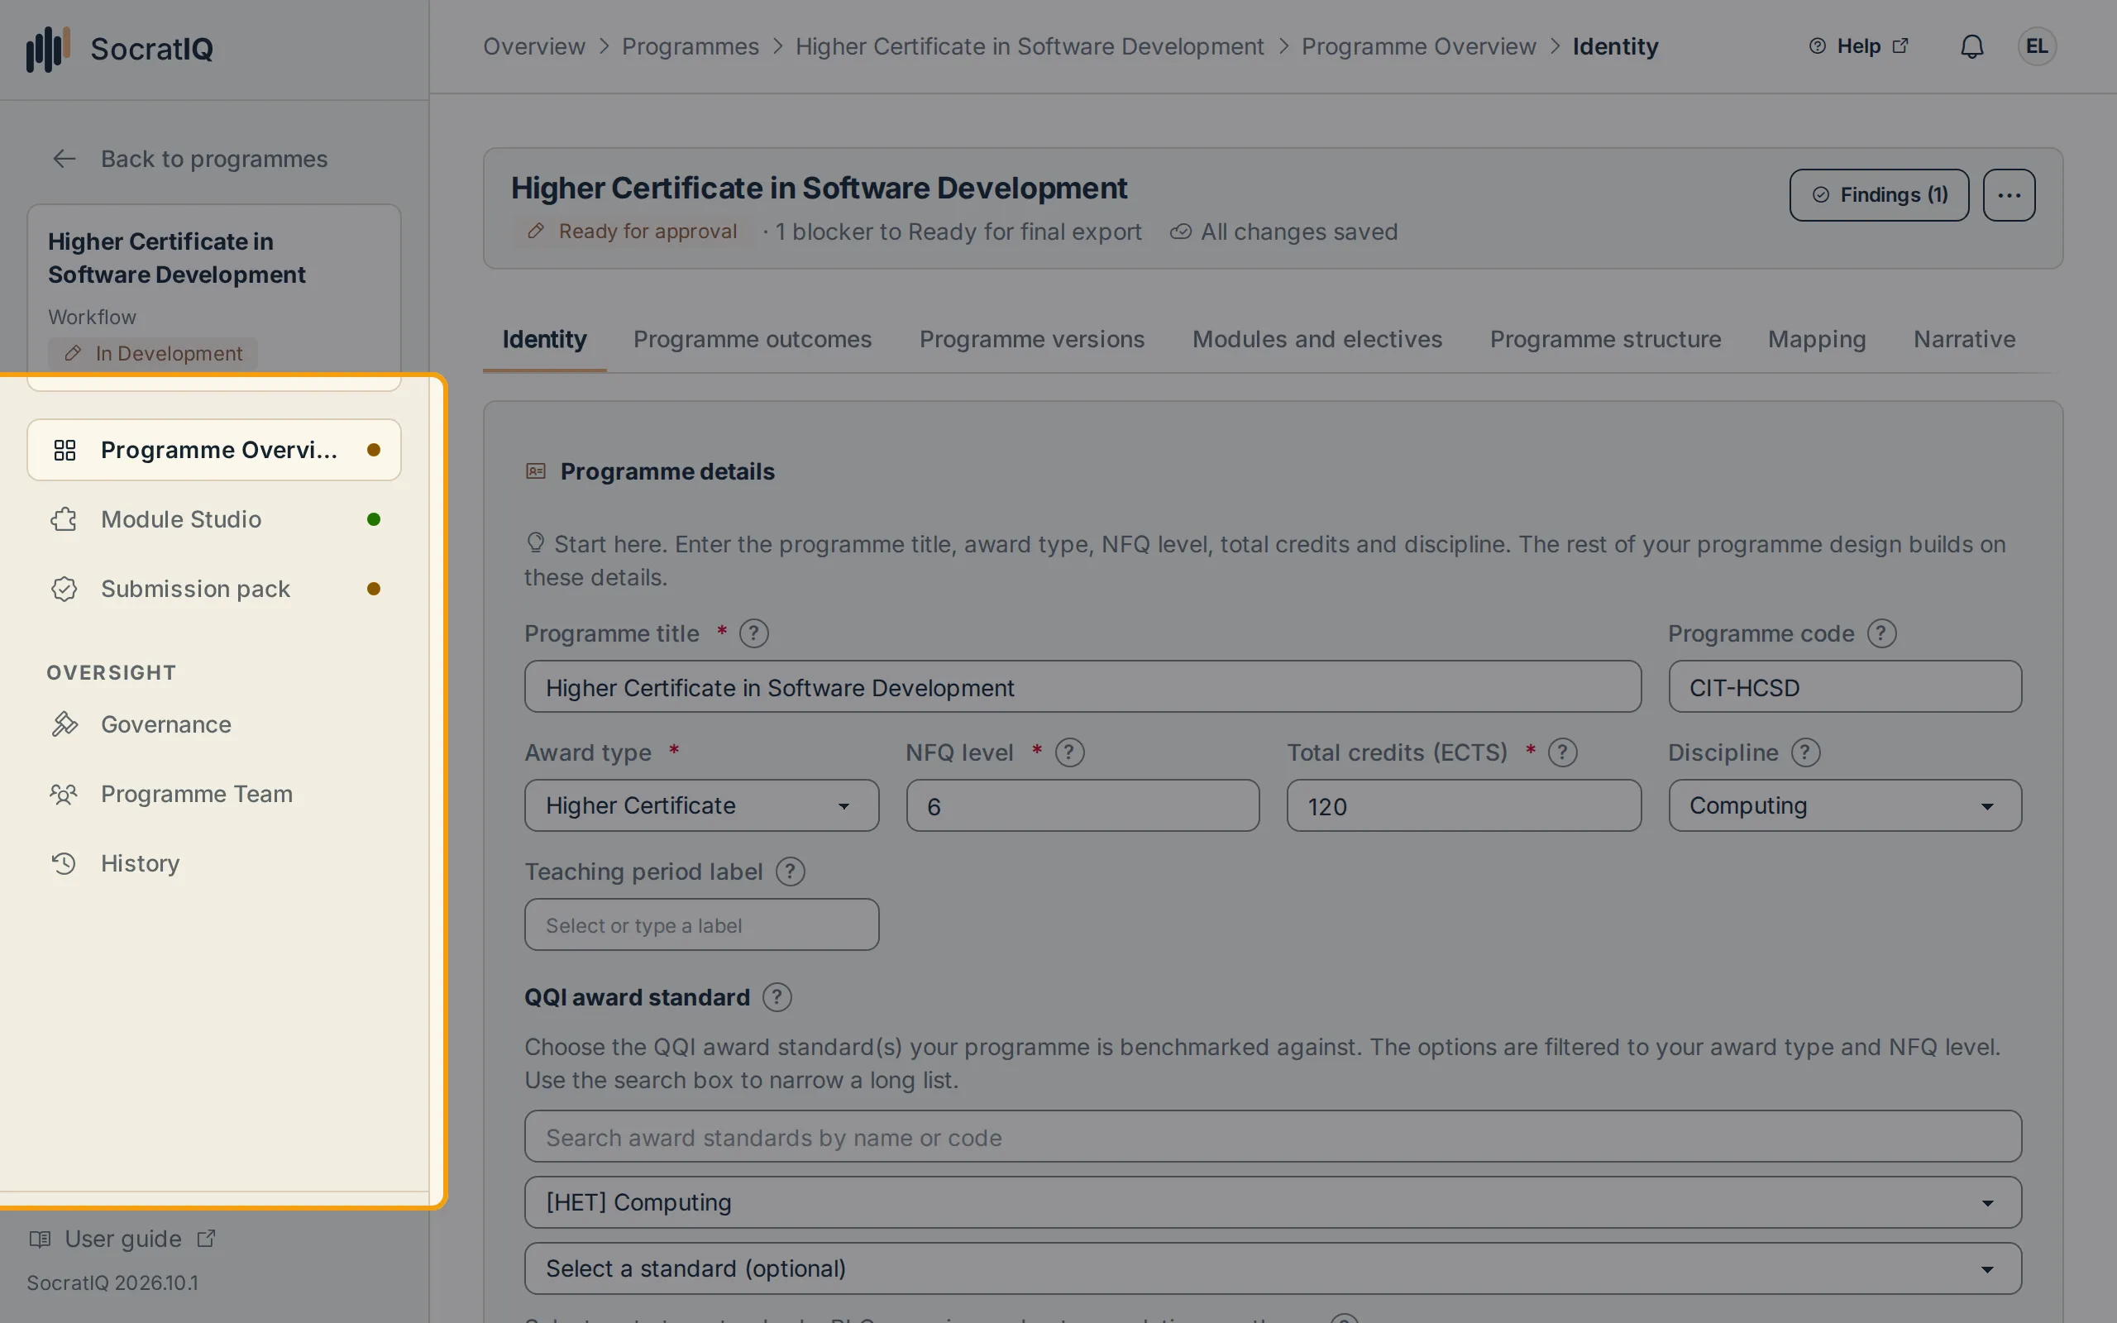The image size is (2117, 1323).
Task: Click the Programme title input
Action: [x=1082, y=687]
